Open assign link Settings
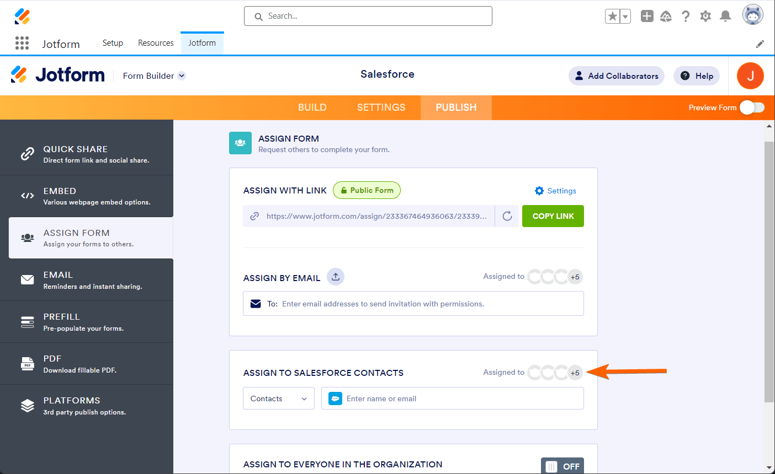Screen dimensions: 775x474 [x=555, y=191]
